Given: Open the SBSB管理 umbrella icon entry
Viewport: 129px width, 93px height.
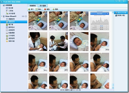Looking at the screenshot, I should tap(10, 13).
